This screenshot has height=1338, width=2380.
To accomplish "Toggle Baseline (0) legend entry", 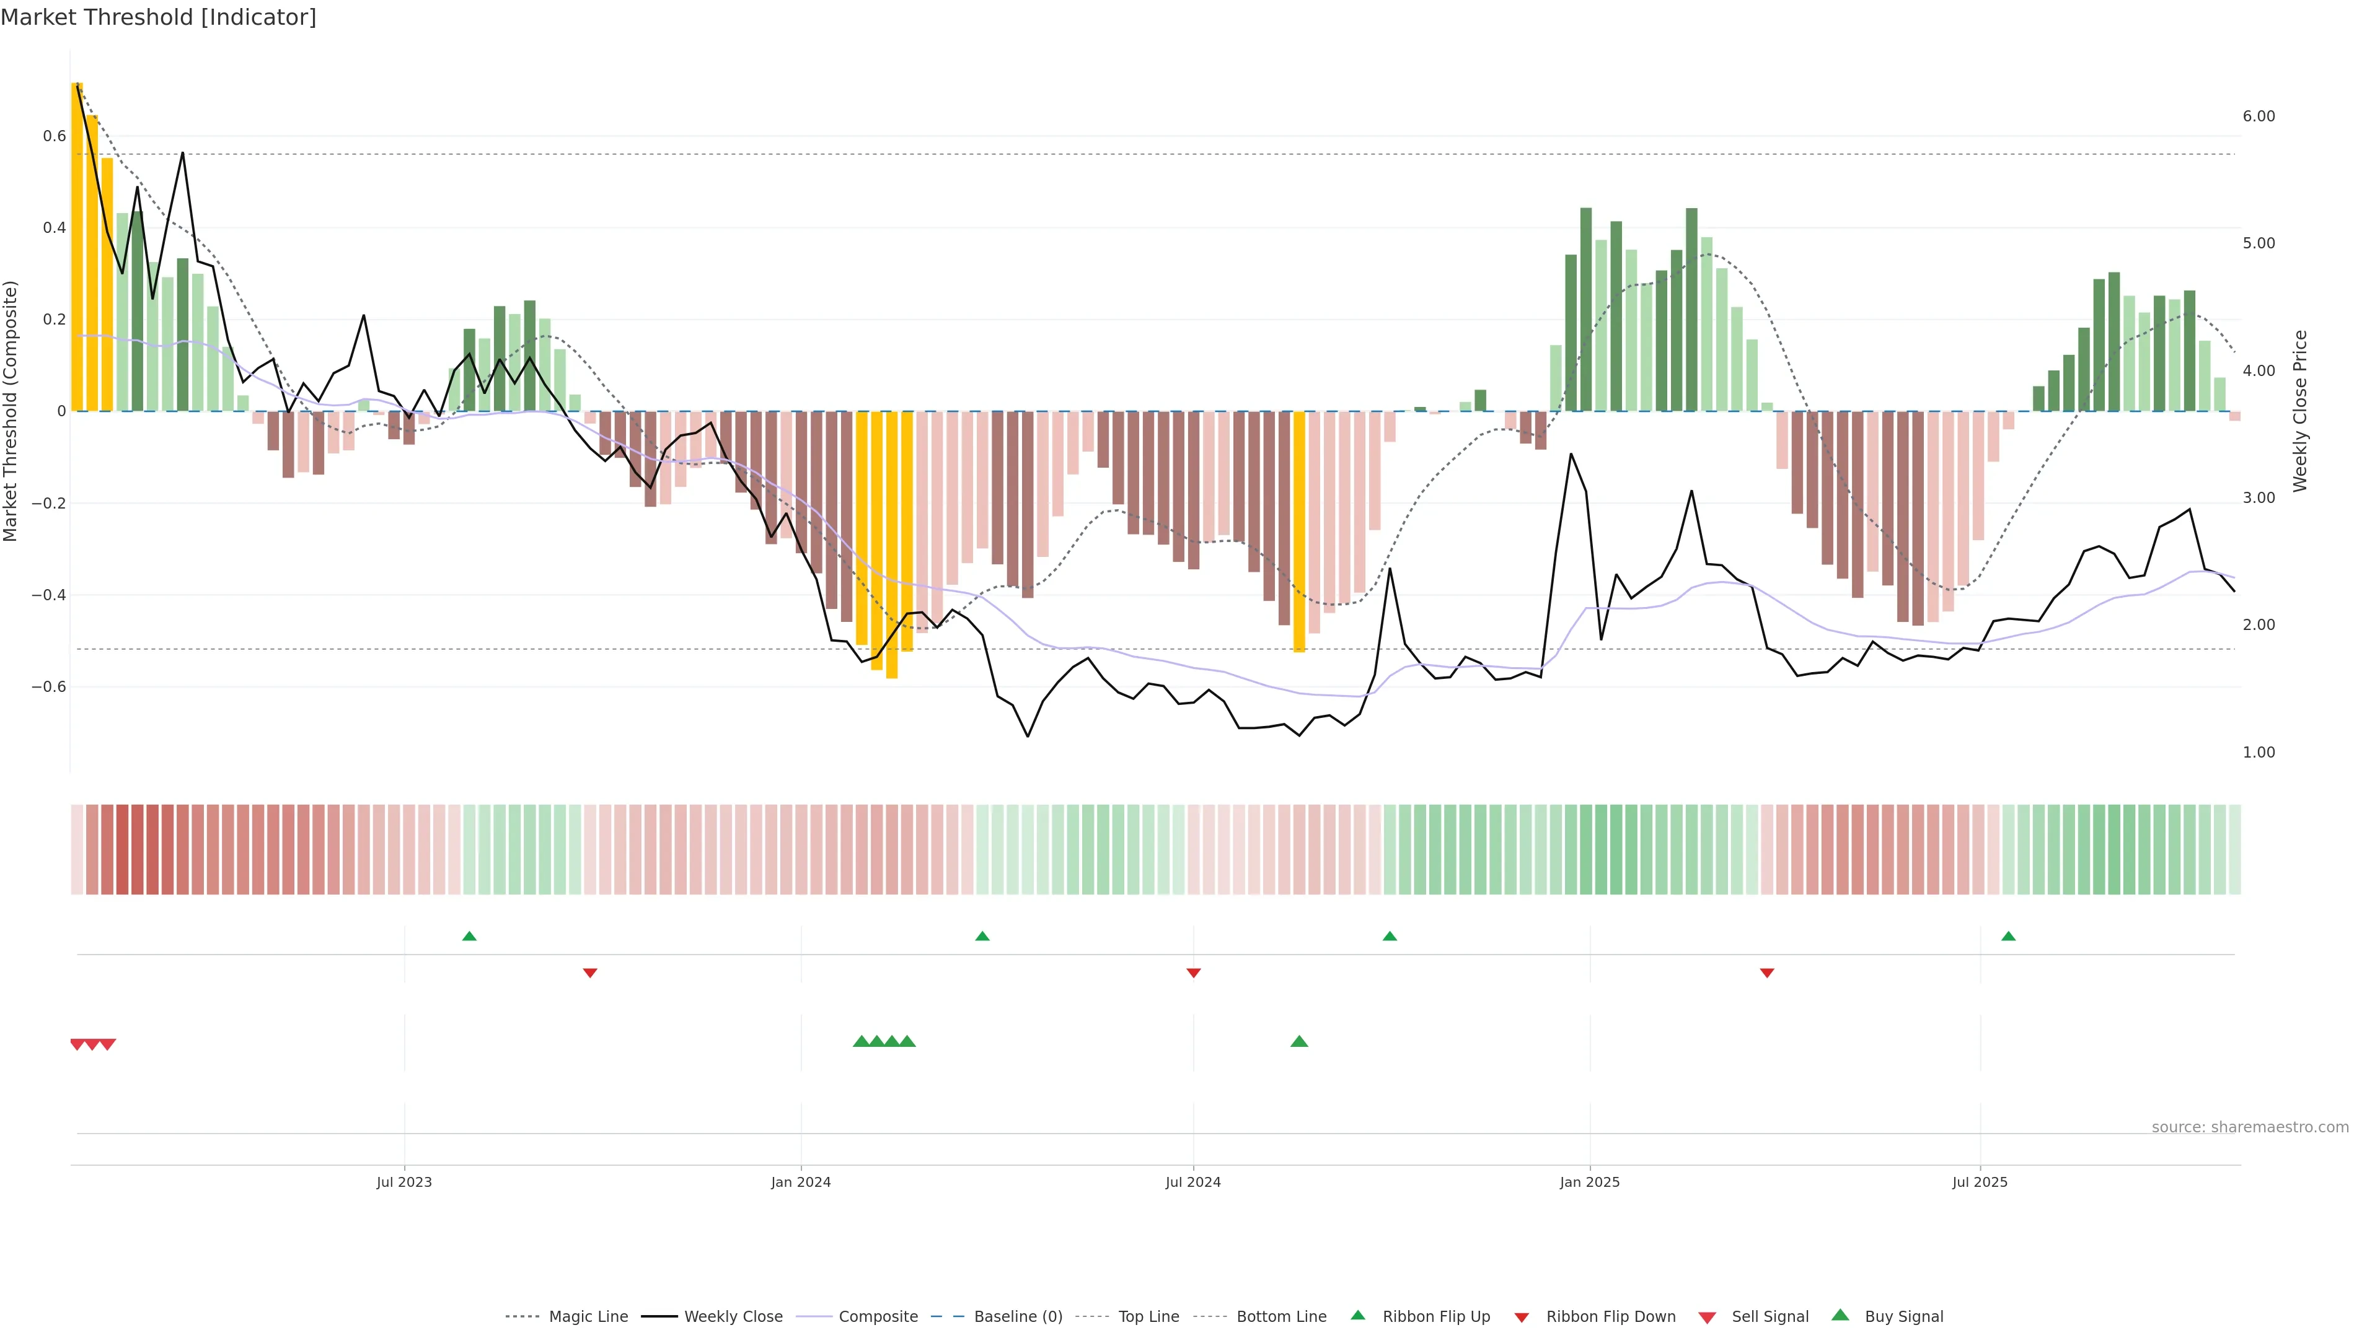I will tap(1018, 1317).
